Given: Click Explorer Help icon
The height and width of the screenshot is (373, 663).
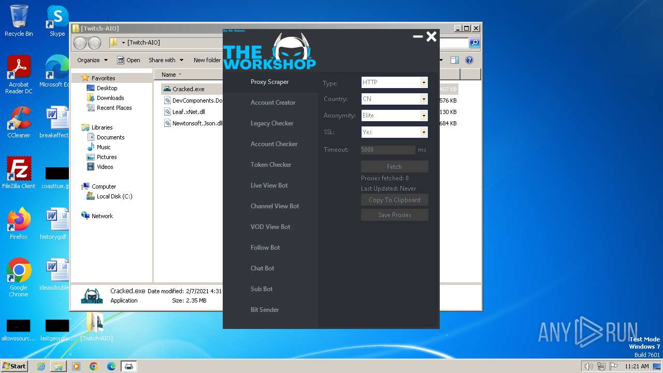Looking at the screenshot, I should pos(469,60).
